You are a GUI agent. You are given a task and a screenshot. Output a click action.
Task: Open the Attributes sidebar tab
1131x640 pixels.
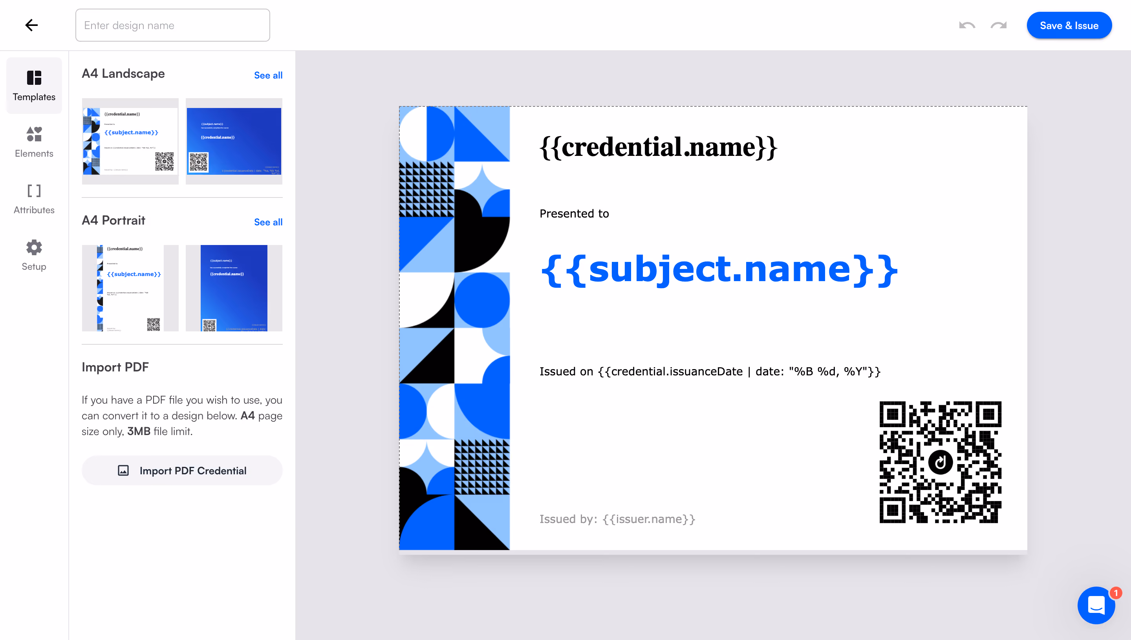(x=34, y=199)
